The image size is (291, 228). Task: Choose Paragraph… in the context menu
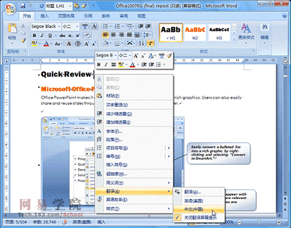coord(134,140)
